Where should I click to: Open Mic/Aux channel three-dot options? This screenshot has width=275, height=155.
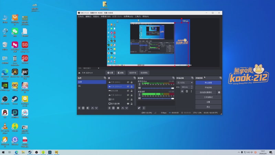140,84
